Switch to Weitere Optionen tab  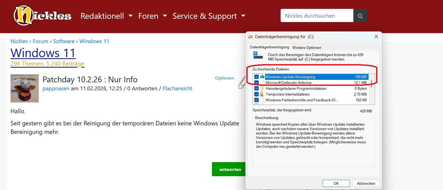307,47
